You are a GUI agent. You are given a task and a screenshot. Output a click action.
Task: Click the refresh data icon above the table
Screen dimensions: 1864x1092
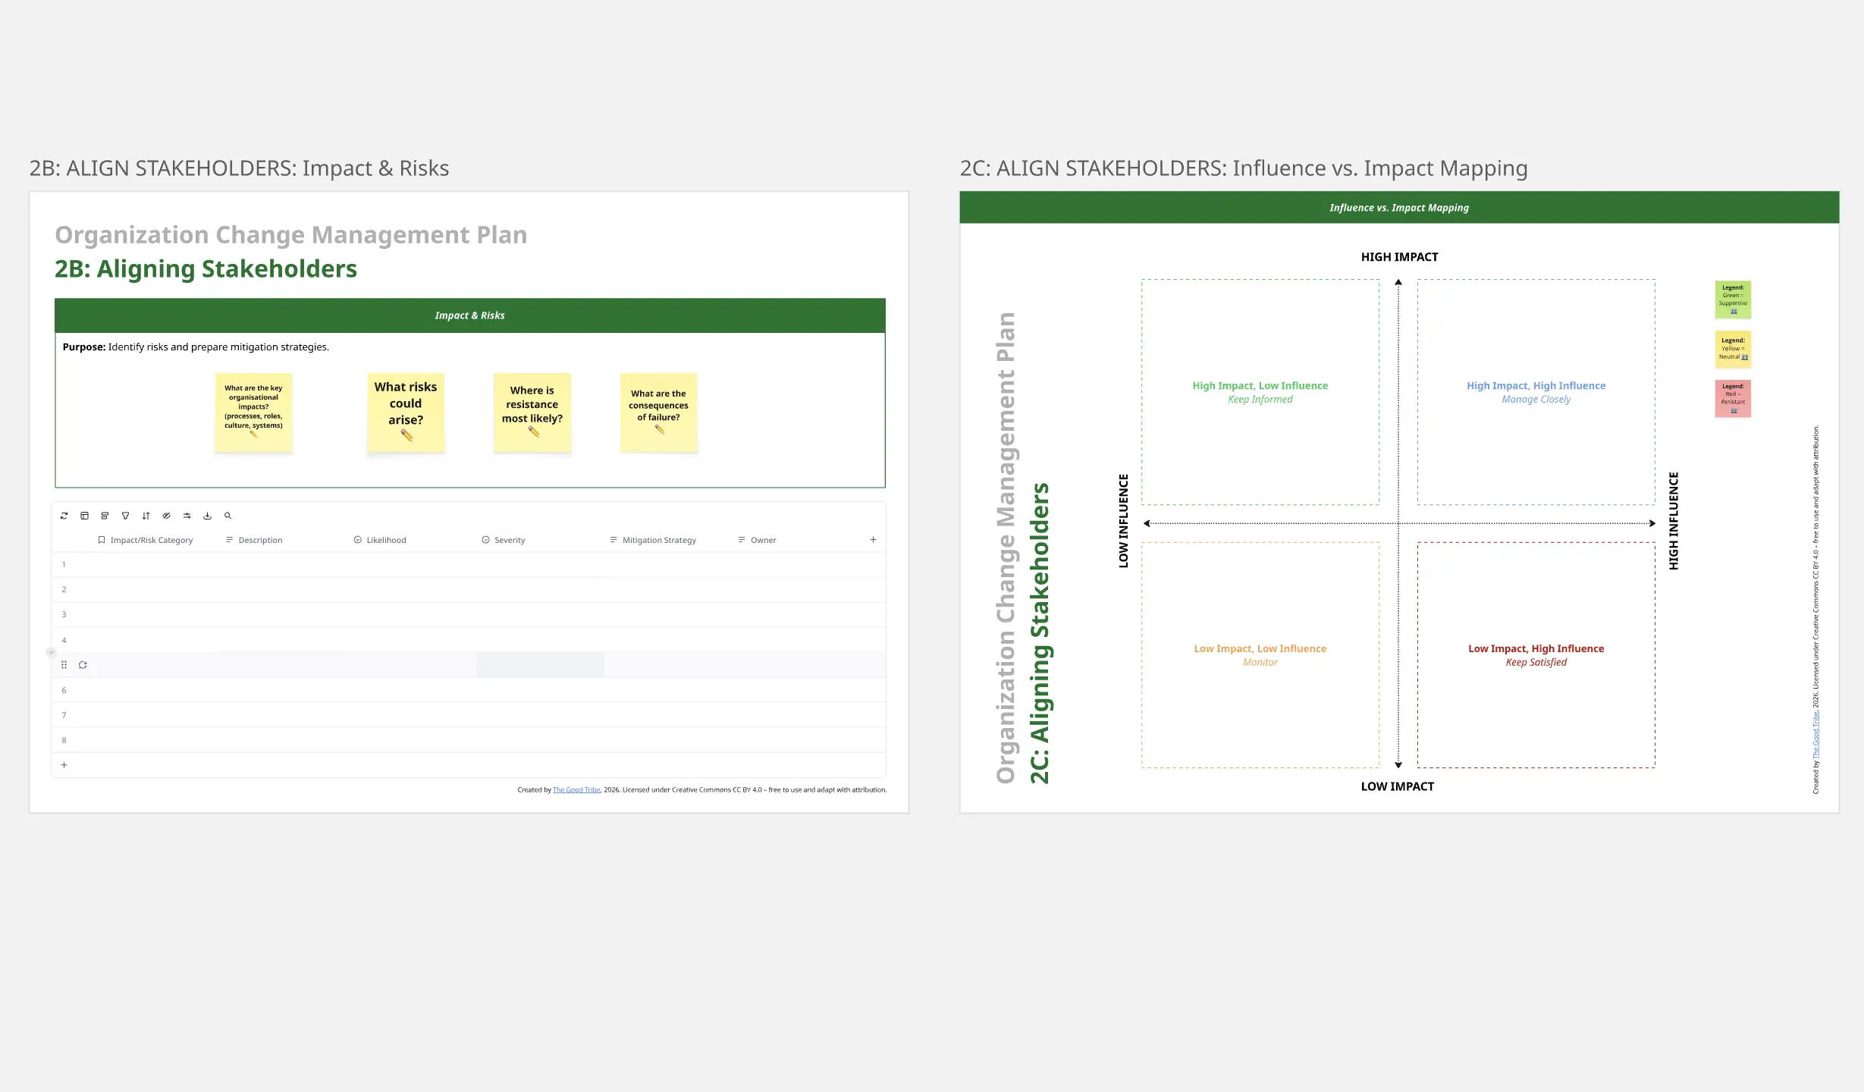pyautogui.click(x=64, y=516)
